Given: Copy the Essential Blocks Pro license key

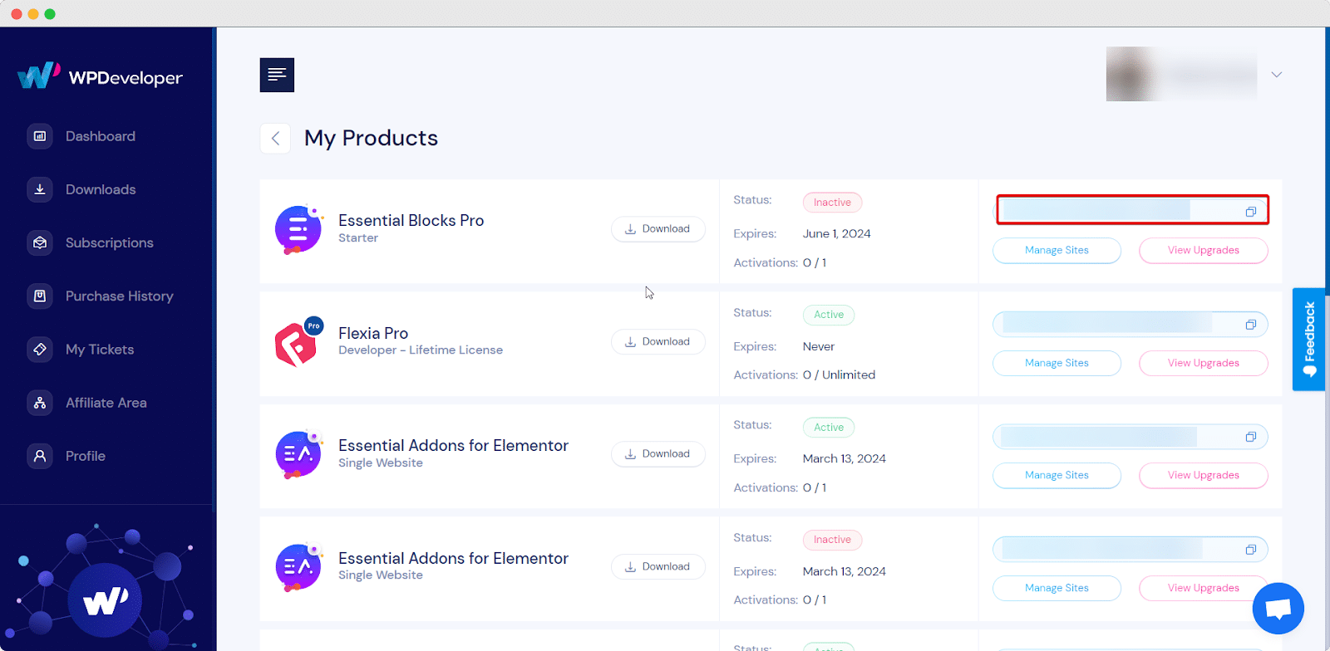Looking at the screenshot, I should pos(1250,212).
